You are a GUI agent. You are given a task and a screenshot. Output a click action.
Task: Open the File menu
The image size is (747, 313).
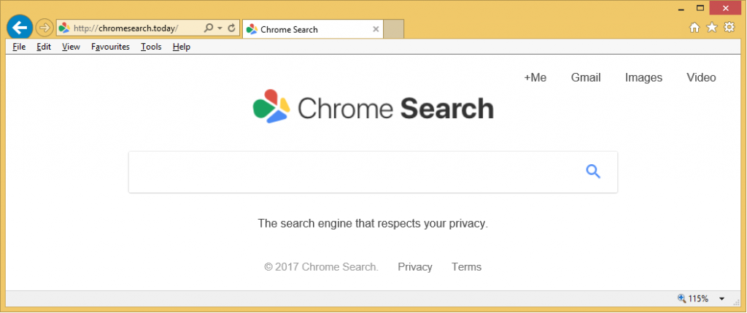19,47
